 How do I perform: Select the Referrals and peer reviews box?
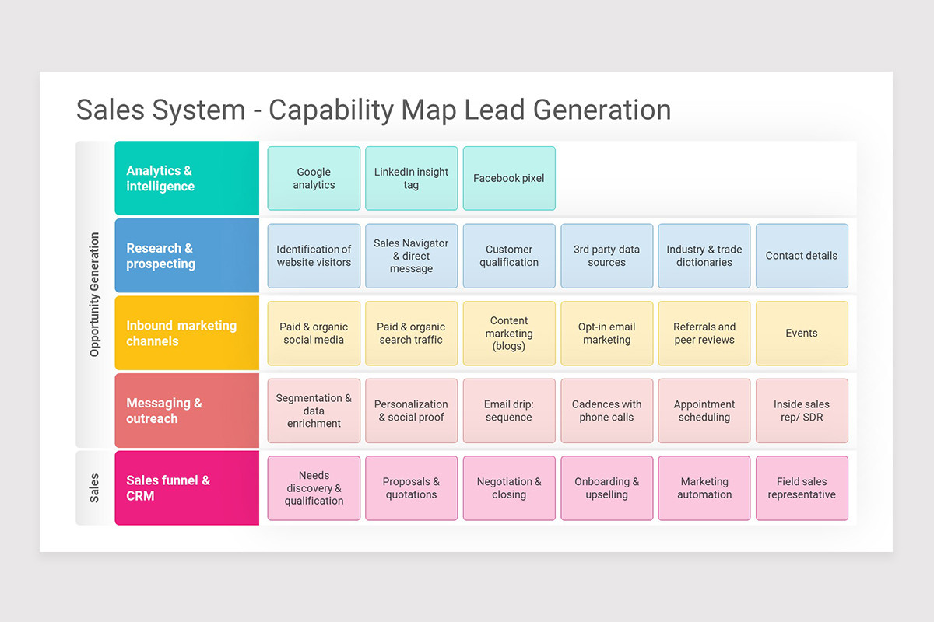click(704, 333)
